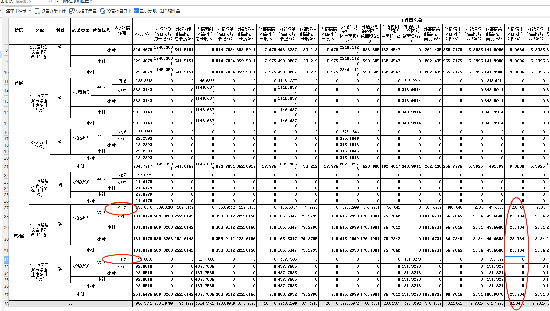Click total volume cell 956.3192
The image size is (550, 311).
[143, 304]
